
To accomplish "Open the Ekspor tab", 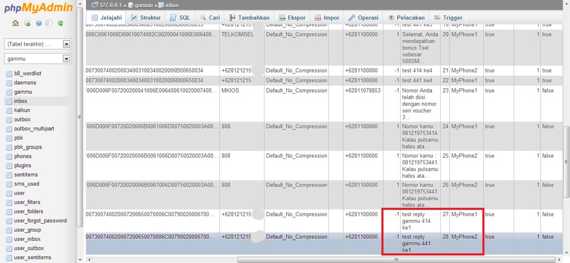I will pyautogui.click(x=292, y=17).
